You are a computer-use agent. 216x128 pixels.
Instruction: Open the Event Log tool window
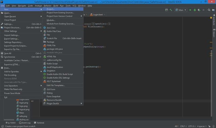point(25,123)
